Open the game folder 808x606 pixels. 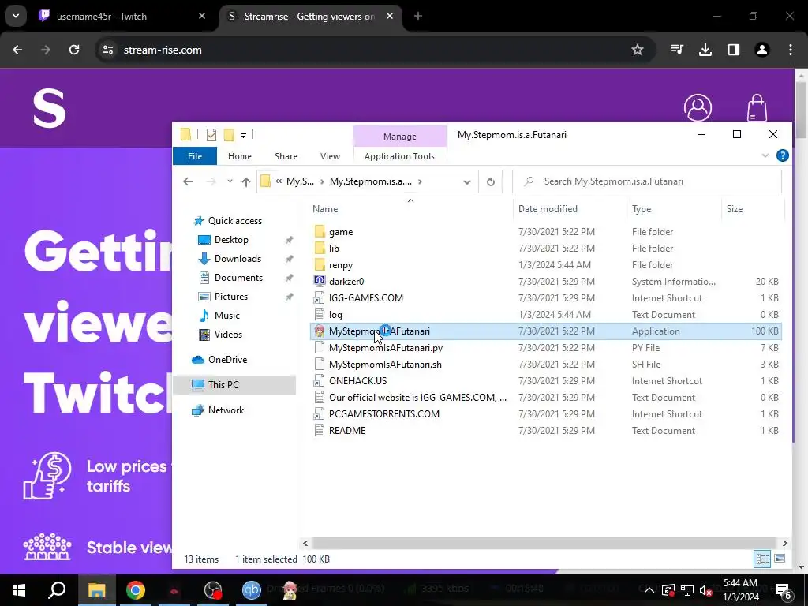pos(341,232)
